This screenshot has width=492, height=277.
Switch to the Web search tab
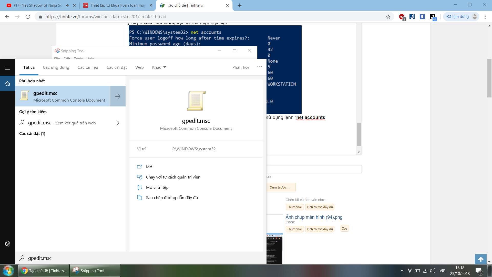pyautogui.click(x=139, y=67)
